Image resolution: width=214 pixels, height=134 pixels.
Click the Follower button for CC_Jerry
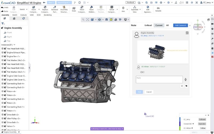(x=202, y=119)
